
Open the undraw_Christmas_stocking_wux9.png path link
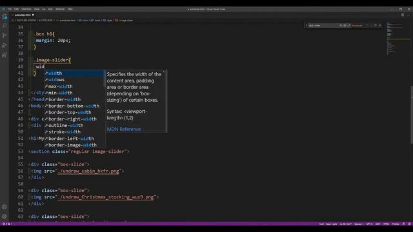[106, 197]
